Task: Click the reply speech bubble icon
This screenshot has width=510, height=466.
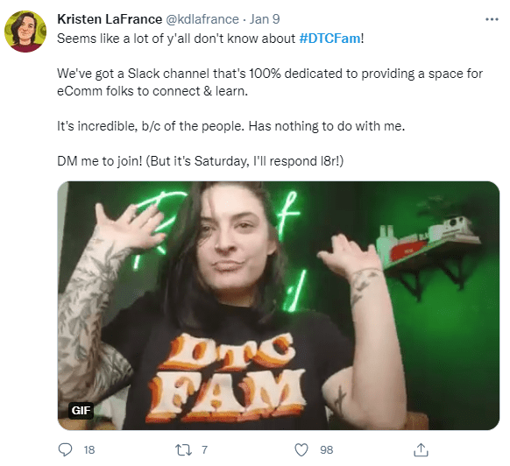Action: click(x=65, y=449)
